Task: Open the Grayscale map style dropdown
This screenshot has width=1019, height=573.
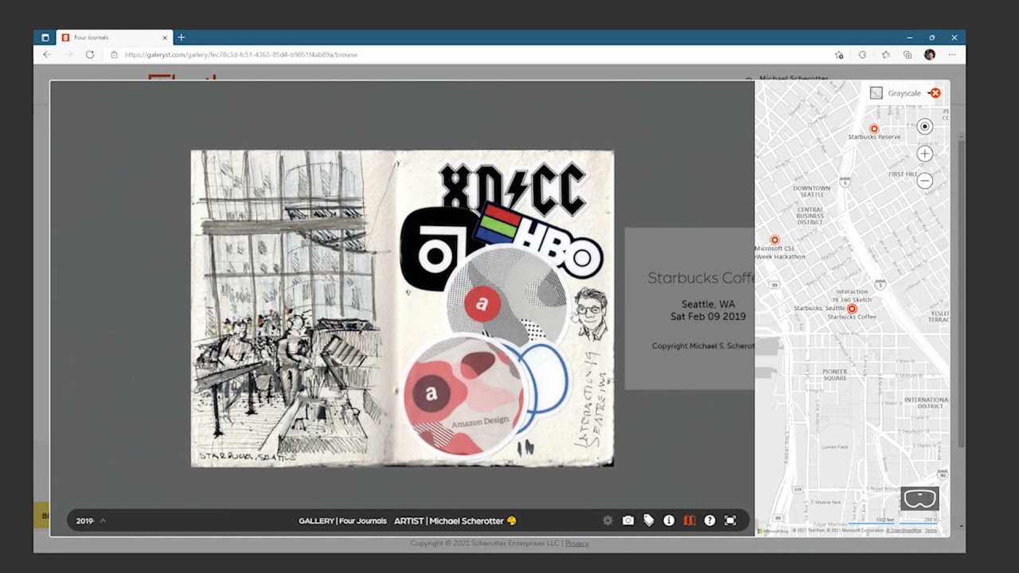Action: (x=904, y=93)
